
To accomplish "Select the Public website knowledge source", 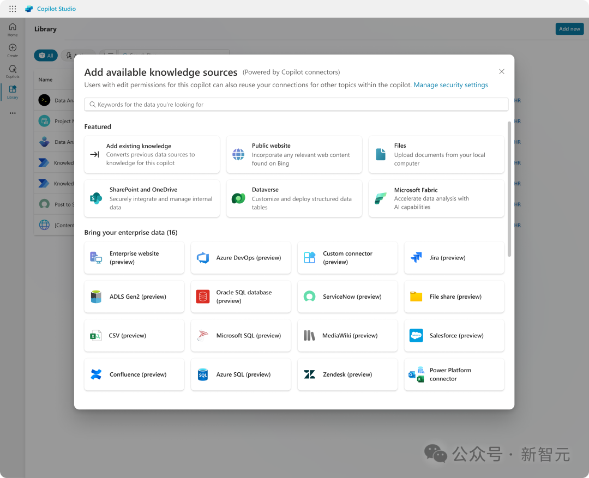I will (294, 154).
